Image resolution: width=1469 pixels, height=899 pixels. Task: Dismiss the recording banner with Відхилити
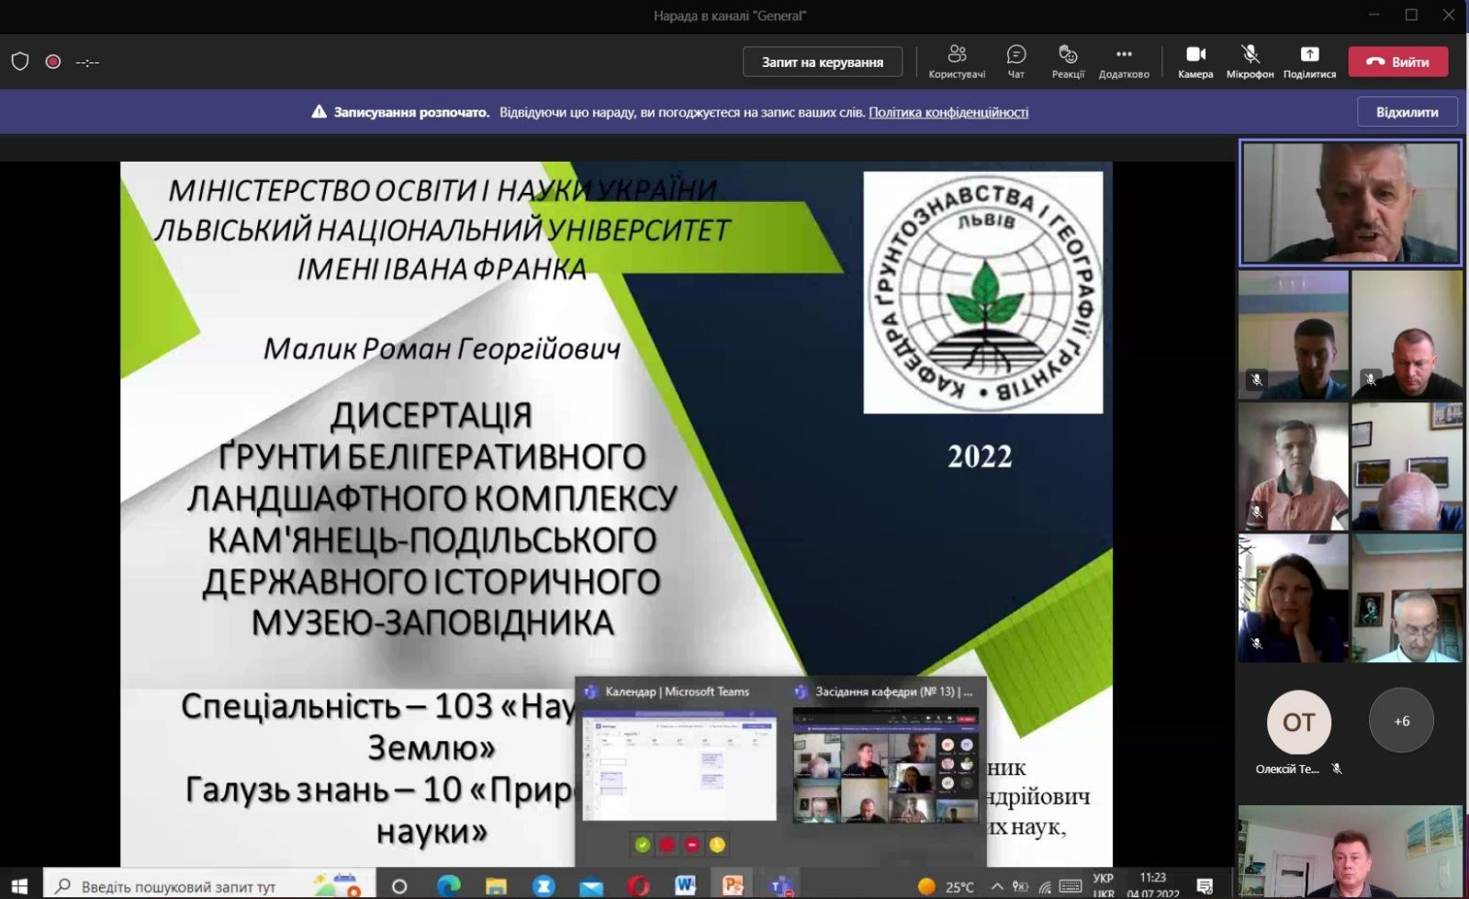point(1407,112)
